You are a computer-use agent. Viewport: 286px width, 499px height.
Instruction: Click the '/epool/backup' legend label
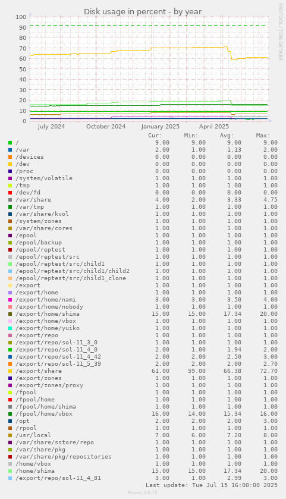[39, 243]
